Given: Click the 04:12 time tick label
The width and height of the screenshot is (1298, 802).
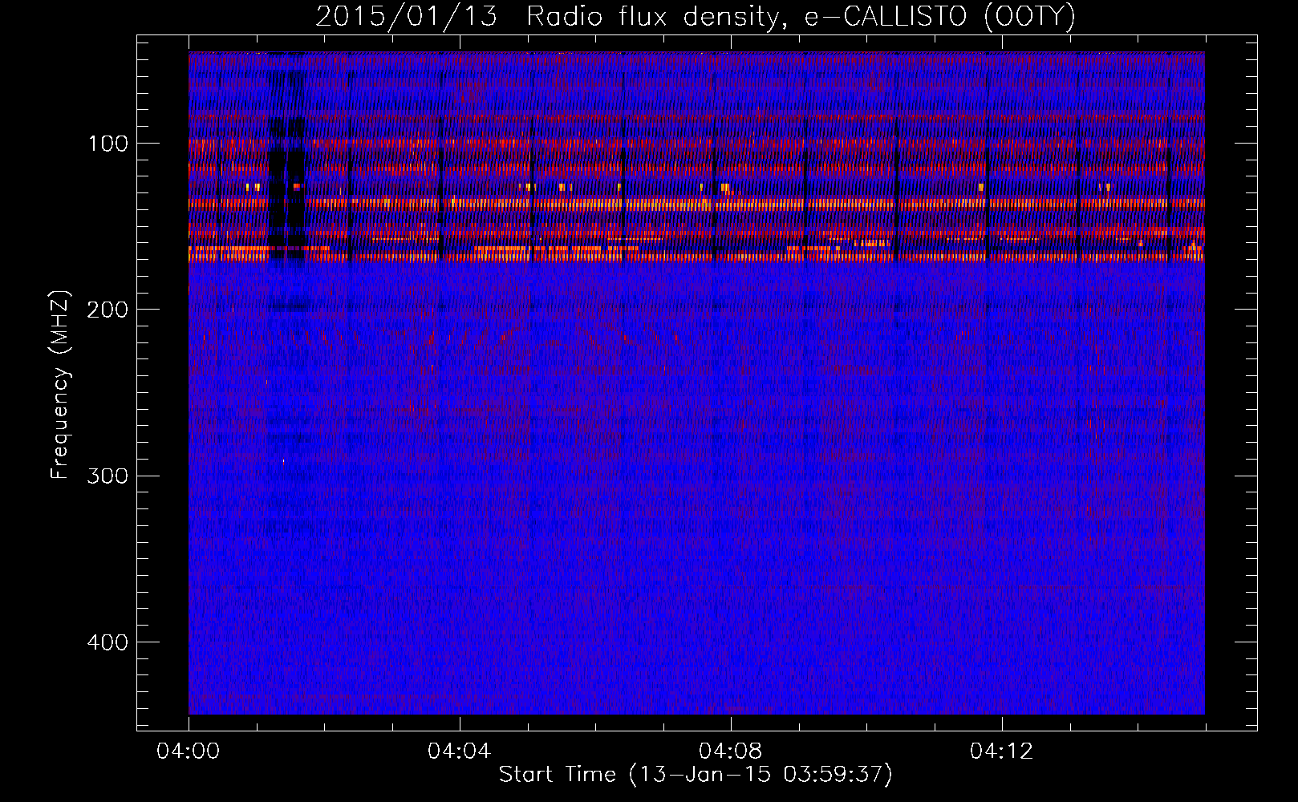Looking at the screenshot, I should (1002, 751).
